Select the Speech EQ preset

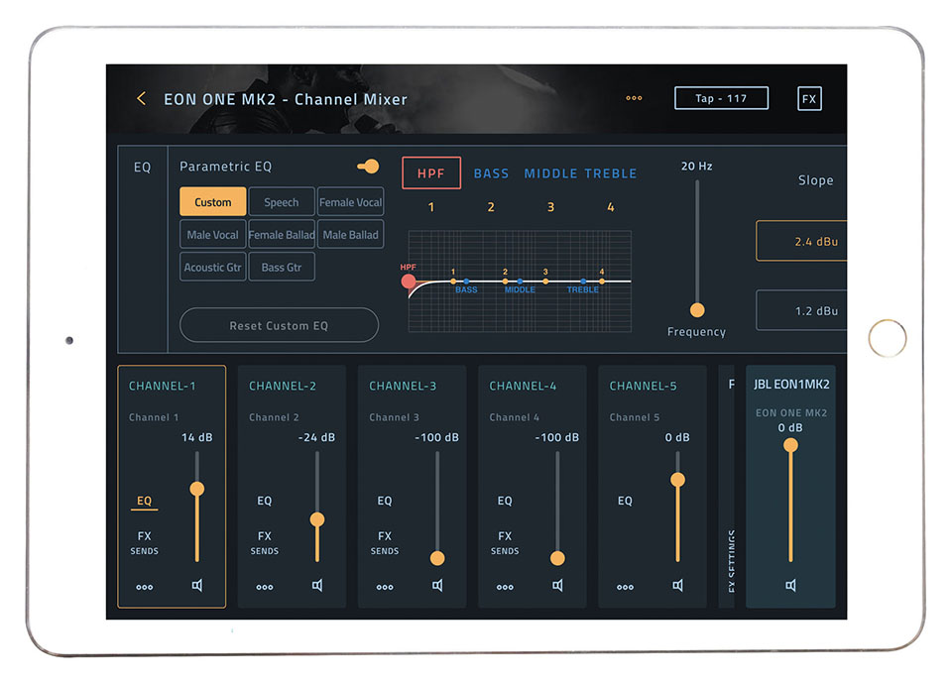pyautogui.click(x=282, y=201)
